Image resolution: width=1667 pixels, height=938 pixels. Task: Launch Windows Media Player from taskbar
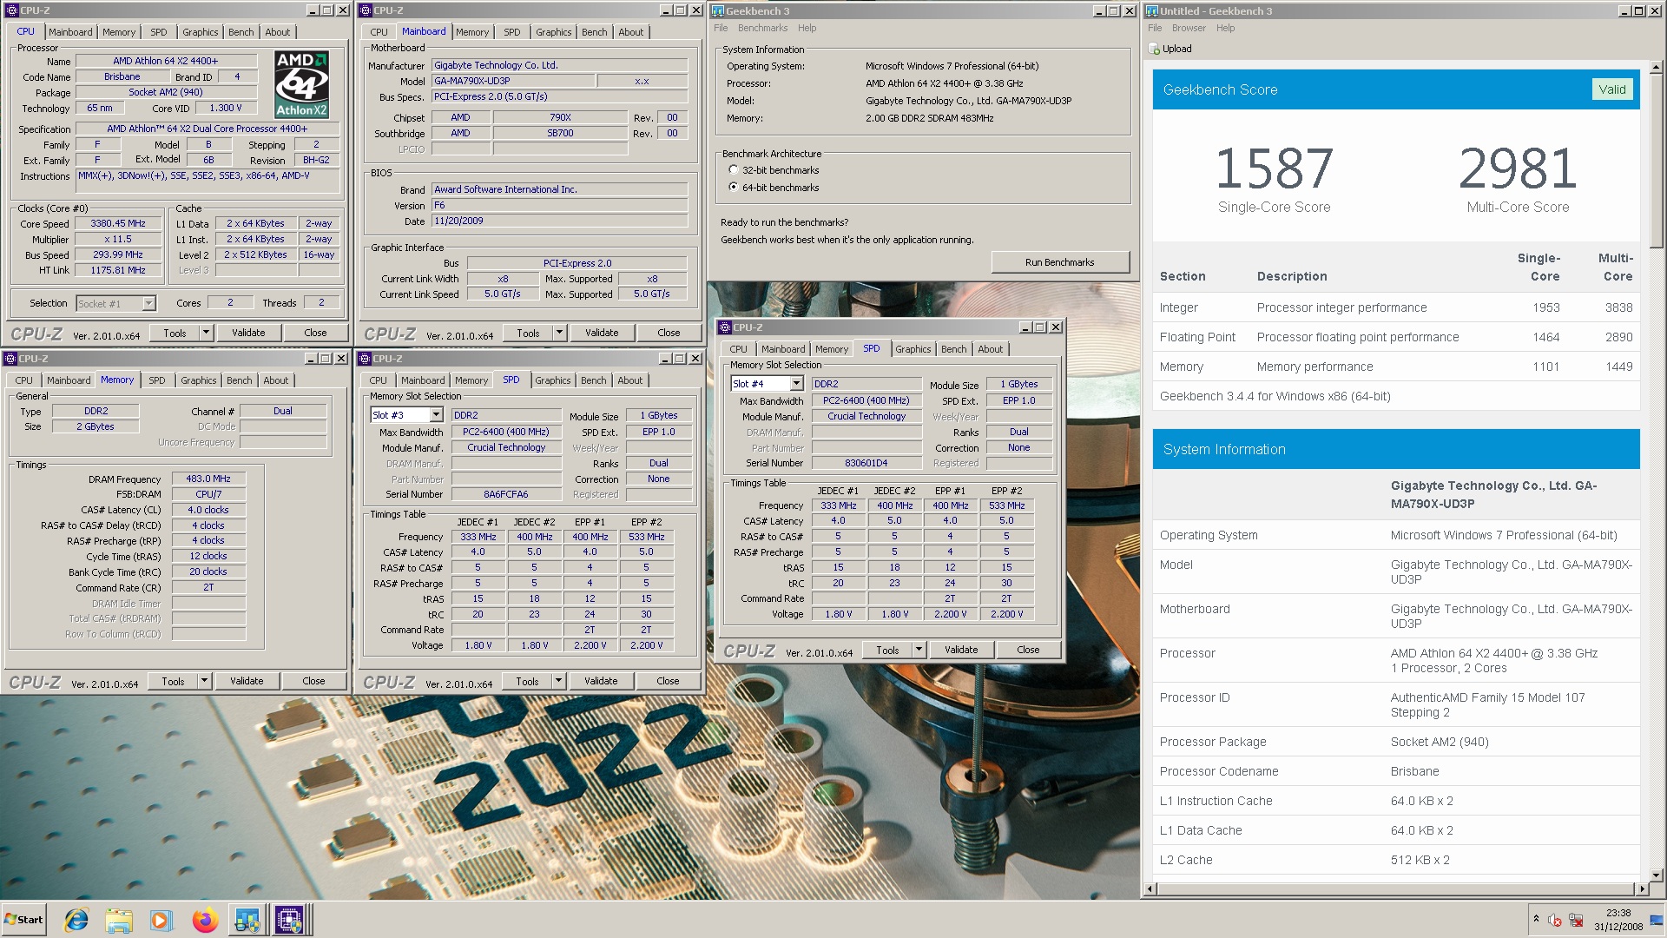[161, 920]
